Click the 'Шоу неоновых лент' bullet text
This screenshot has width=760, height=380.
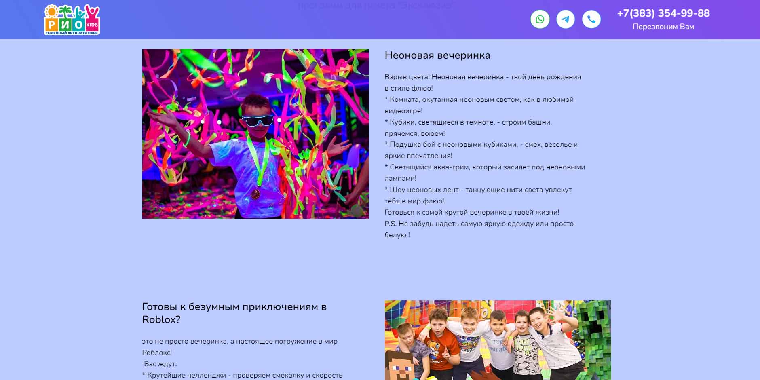coord(478,190)
